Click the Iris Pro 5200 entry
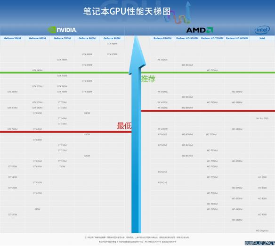 pos(262,118)
